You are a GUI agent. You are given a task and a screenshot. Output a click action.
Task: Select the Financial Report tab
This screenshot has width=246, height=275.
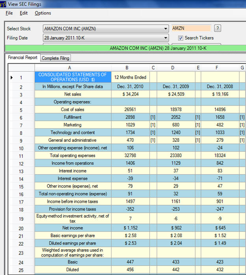pos(22,58)
